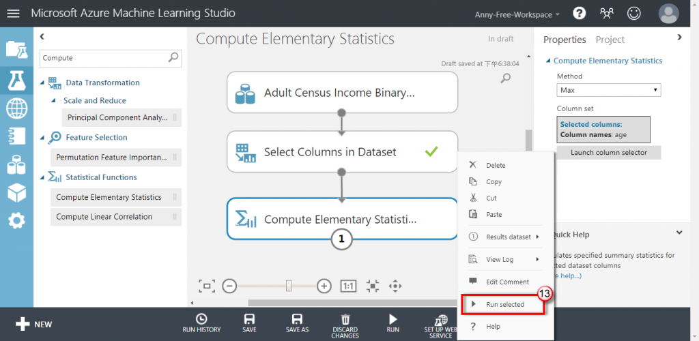The height and width of the screenshot is (341, 699).
Task: Open Settings gear in sidebar
Action: point(16,220)
